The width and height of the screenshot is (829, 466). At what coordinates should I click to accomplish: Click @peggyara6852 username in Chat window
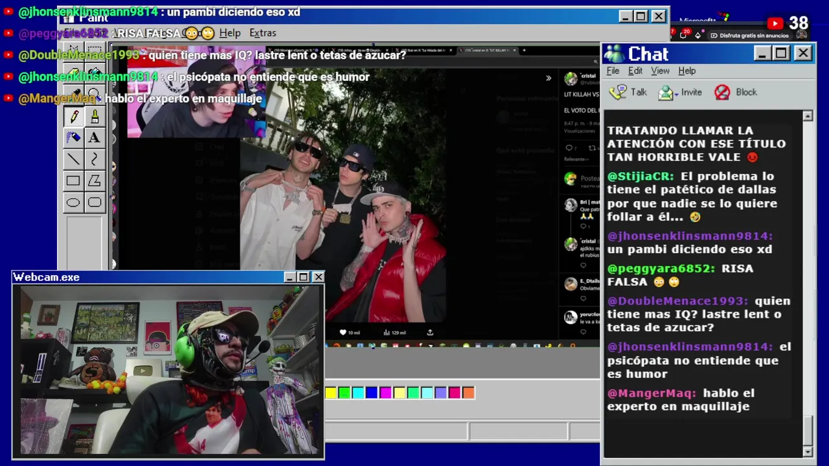[x=661, y=269]
